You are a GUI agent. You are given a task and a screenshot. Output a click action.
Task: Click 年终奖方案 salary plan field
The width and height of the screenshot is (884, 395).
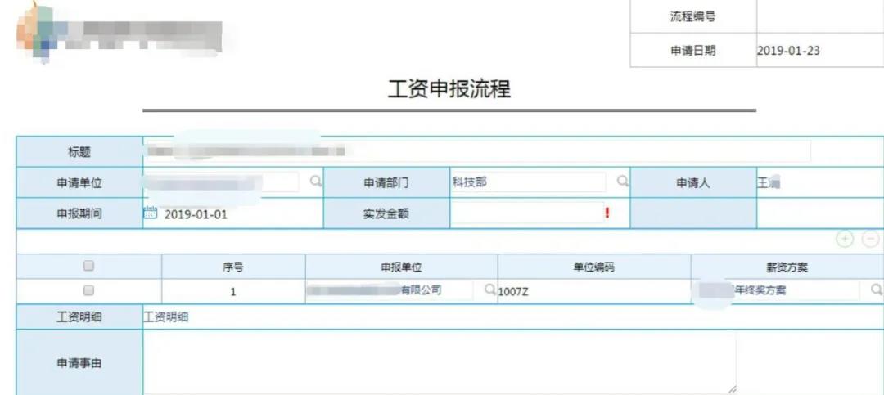(x=786, y=290)
